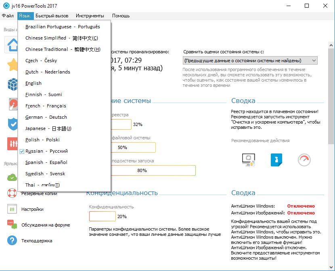Click the green cloud checkmark icon

tap(12, 177)
